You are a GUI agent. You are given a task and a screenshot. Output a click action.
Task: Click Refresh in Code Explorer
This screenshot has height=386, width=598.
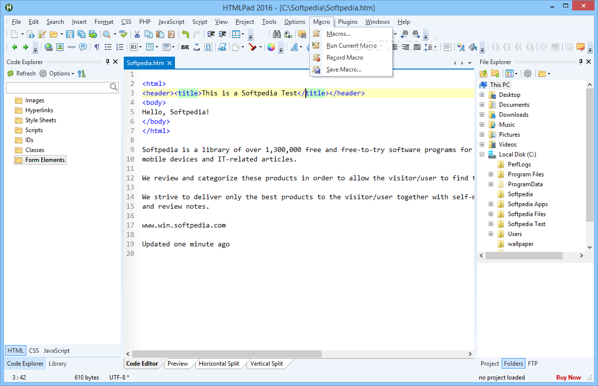[21, 74]
